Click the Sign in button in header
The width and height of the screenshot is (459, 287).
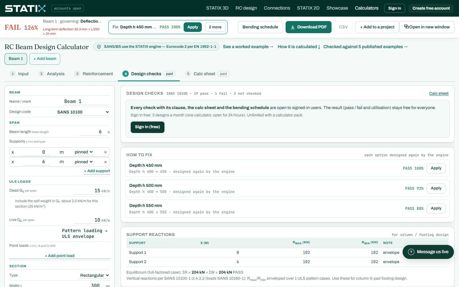coord(394,8)
